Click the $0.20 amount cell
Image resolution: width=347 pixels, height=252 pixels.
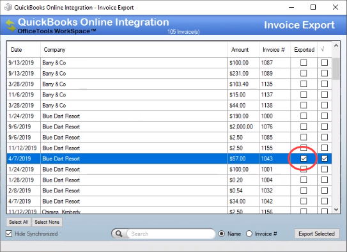[243, 180]
